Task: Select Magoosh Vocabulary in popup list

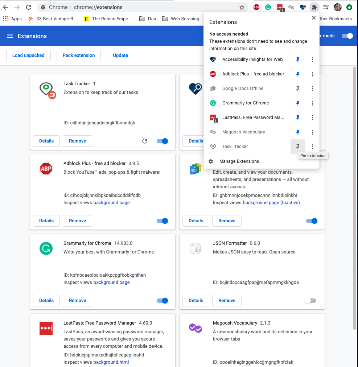Action: [x=247, y=132]
